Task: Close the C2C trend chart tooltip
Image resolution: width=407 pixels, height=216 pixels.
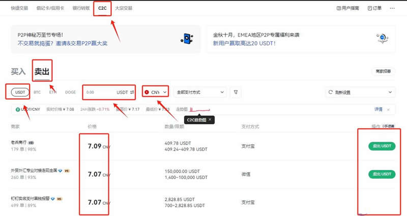Action: tap(210, 119)
